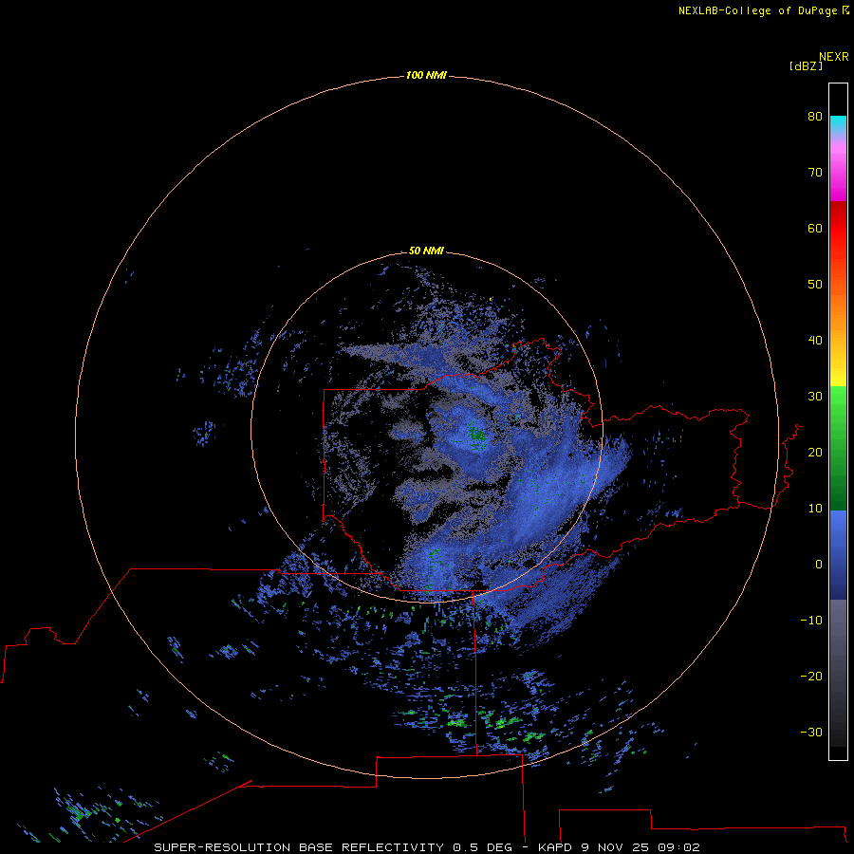Click the 30 value on dBZ scale
The width and height of the screenshot is (854, 854).
[x=815, y=397]
